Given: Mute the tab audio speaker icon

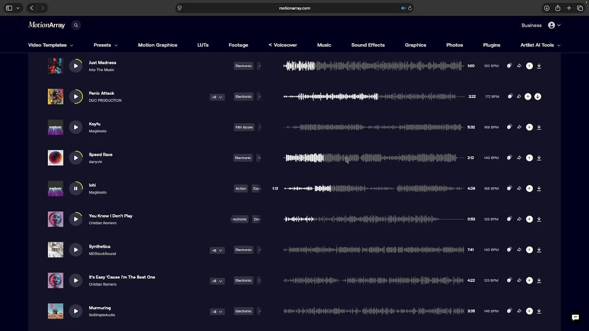Looking at the screenshot, I should pyautogui.click(x=403, y=8).
